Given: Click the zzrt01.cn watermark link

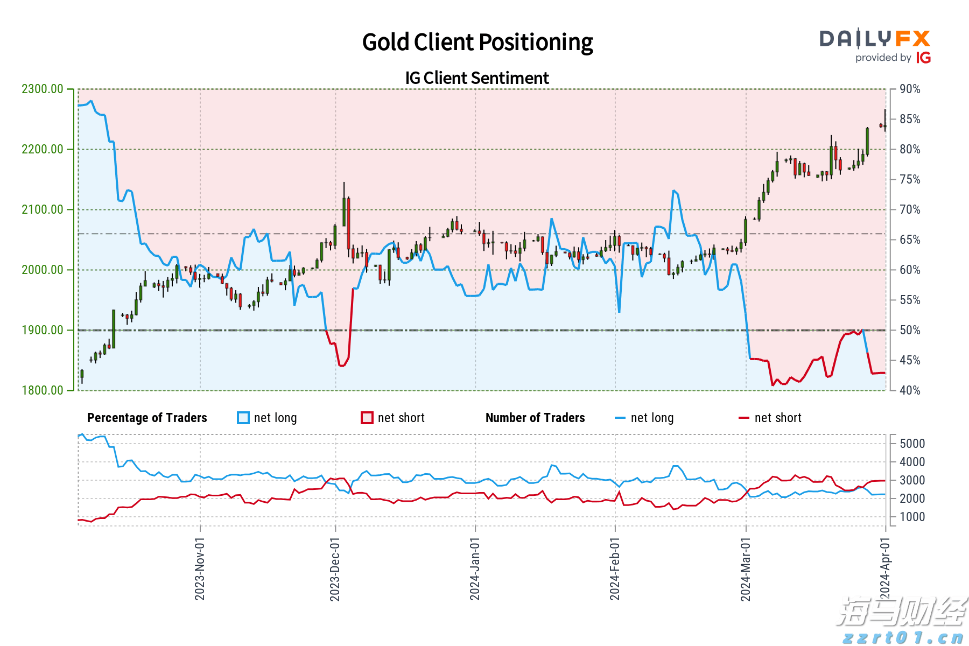Looking at the screenshot, I should [903, 637].
